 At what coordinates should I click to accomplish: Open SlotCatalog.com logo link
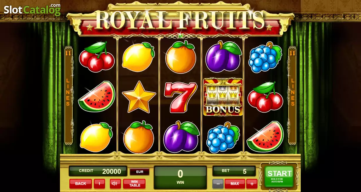pyautogui.click(x=32, y=9)
